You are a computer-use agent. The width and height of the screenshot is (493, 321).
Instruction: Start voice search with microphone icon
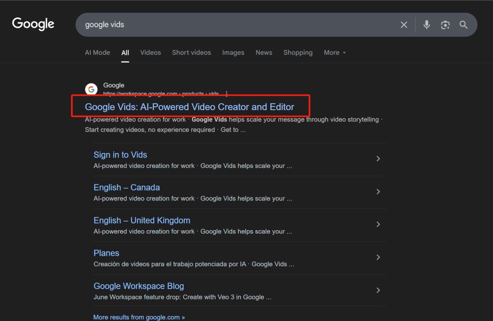click(x=426, y=25)
